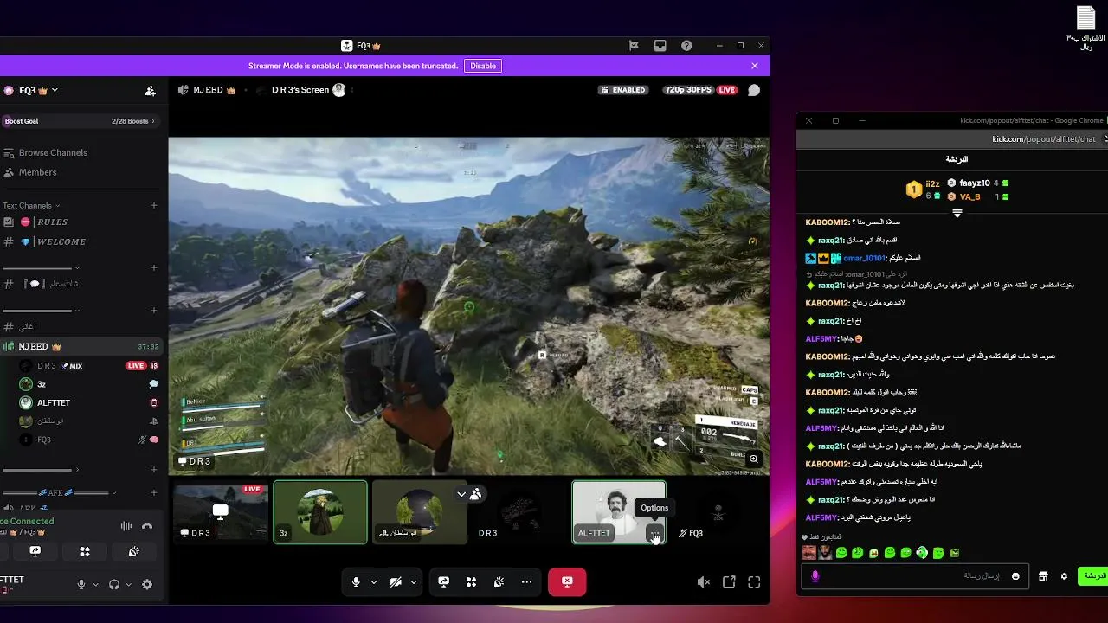Click share screen button in voice panel

click(x=35, y=551)
